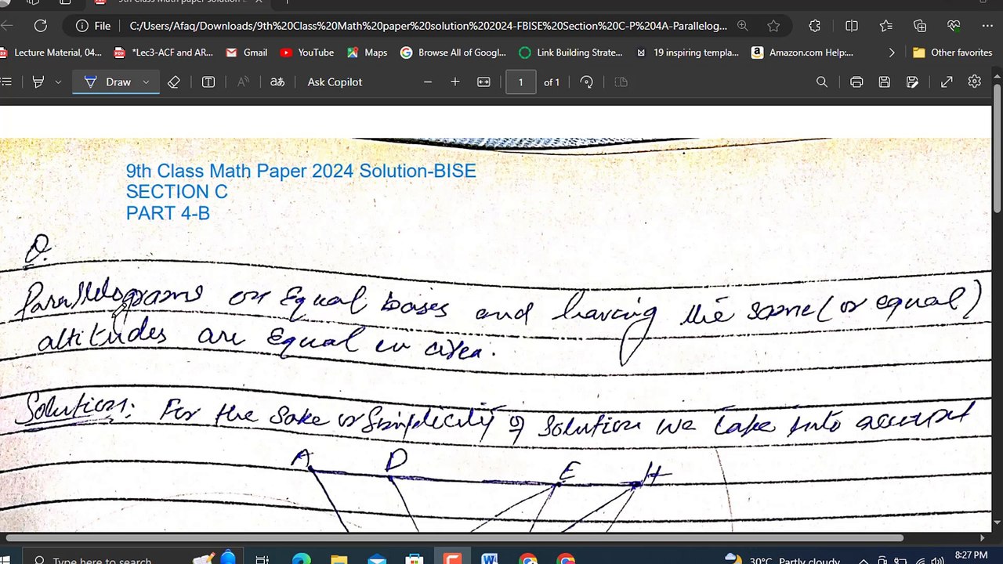Open Browser essentials heart icon
Image resolution: width=1003 pixels, height=564 pixels.
coord(954,26)
